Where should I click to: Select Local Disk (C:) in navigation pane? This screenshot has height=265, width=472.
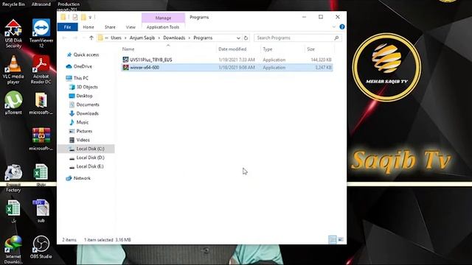(86, 149)
